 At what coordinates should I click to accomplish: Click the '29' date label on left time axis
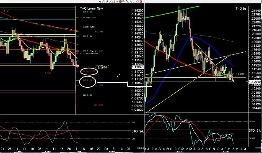click(106, 149)
